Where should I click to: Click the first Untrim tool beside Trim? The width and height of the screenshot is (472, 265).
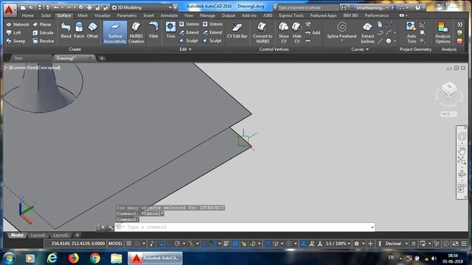(190, 24)
